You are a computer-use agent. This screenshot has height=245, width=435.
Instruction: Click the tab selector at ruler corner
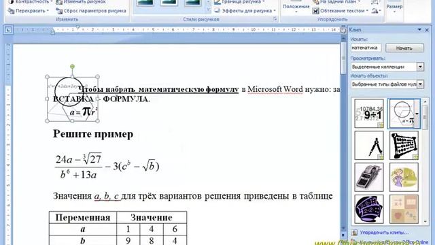click(x=8, y=30)
